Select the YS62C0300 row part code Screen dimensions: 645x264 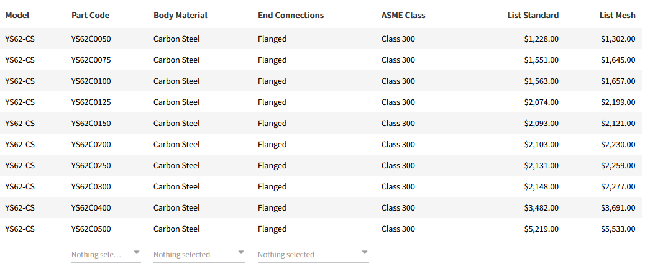pos(91,187)
